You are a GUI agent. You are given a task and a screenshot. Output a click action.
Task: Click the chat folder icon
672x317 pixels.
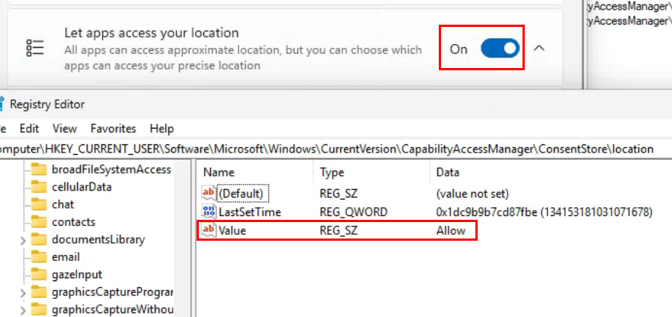[x=39, y=204]
